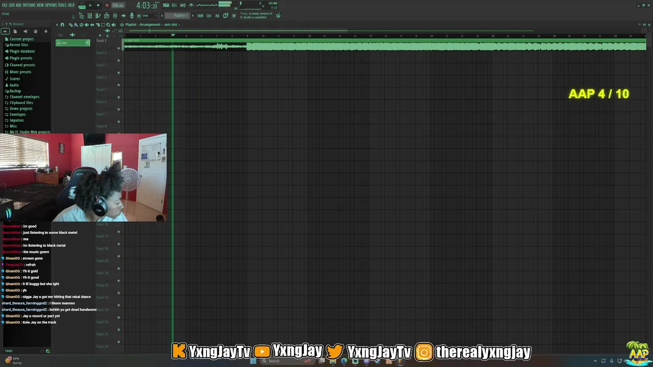Open the Channel rack view from the toolbar
The height and width of the screenshot is (367, 653).
pos(90,16)
